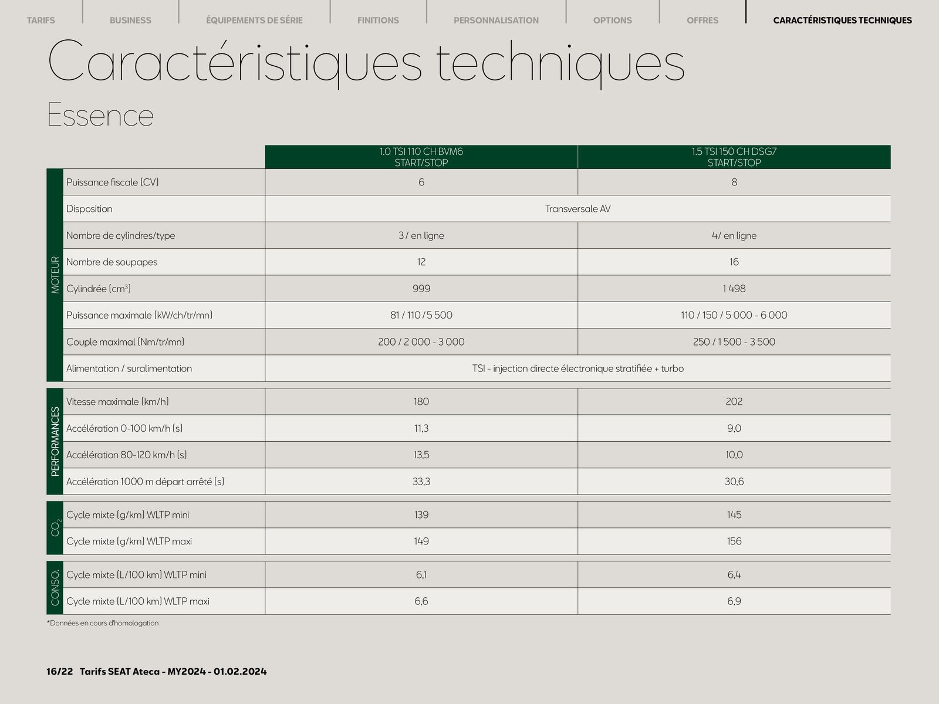Click the Disposition row label
Screen dimensions: 939x704
(x=89, y=209)
